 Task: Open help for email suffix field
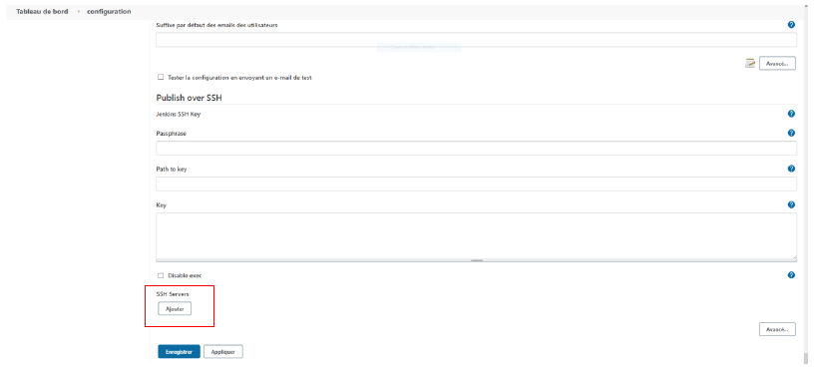pos(791,24)
